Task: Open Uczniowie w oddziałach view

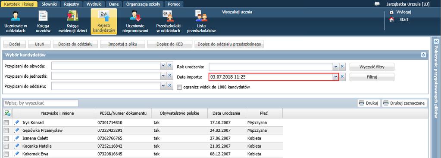Action: point(16,21)
